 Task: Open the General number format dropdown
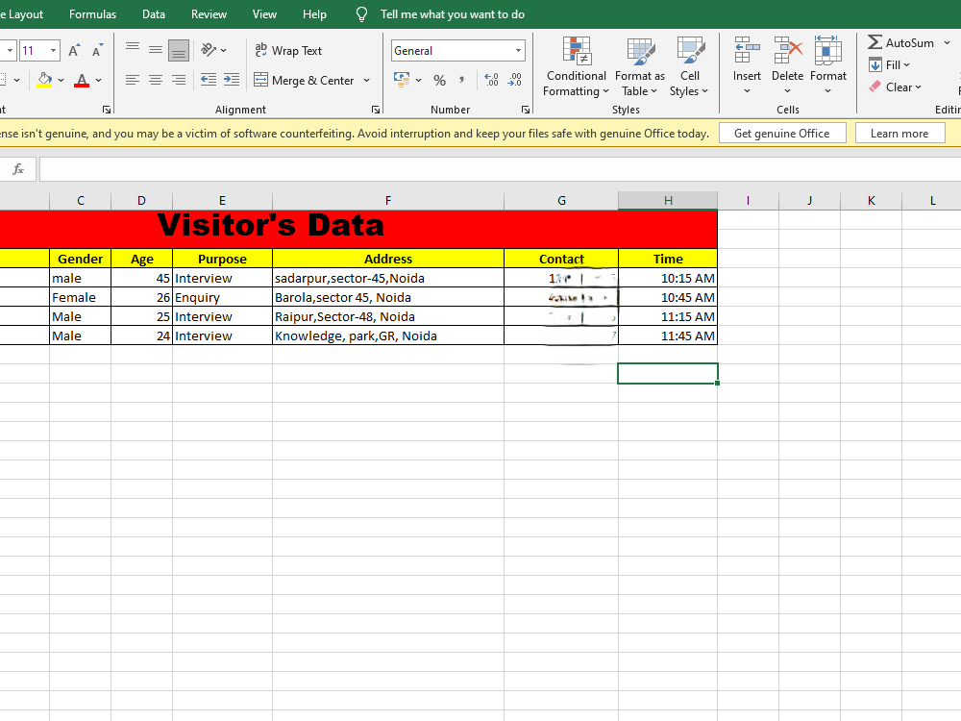pos(519,51)
